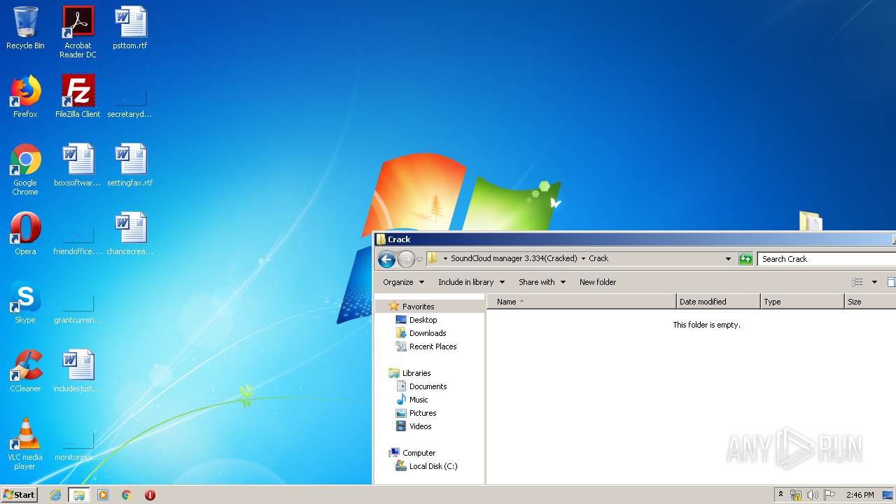The image size is (896, 504).
Task: Open Firefox desktop shortcut
Action: pos(25,97)
